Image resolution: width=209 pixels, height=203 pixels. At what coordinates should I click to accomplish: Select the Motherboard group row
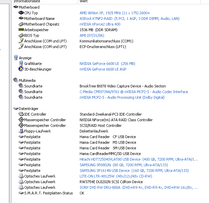[x=29, y=7]
